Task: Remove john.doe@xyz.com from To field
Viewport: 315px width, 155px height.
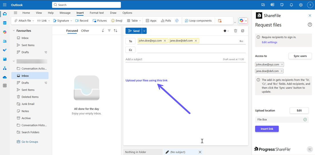Action: [165, 41]
